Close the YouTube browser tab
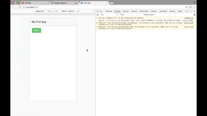This screenshot has width=207, height=116. coord(48,3)
